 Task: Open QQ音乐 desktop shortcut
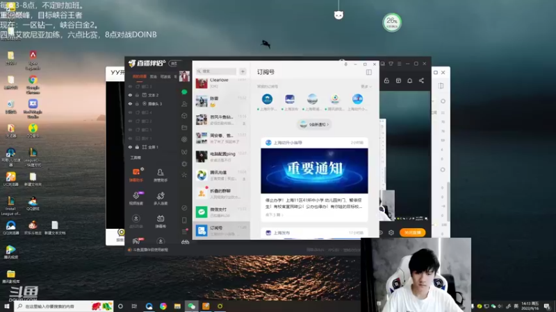pyautogui.click(x=33, y=130)
